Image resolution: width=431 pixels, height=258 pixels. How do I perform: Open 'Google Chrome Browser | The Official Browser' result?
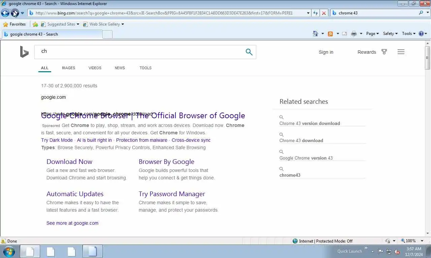(143, 116)
